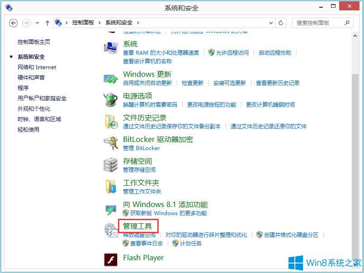Expand the 控制面板 breadcrumb arrow
Screen dimensions: 364x273
point(101,23)
